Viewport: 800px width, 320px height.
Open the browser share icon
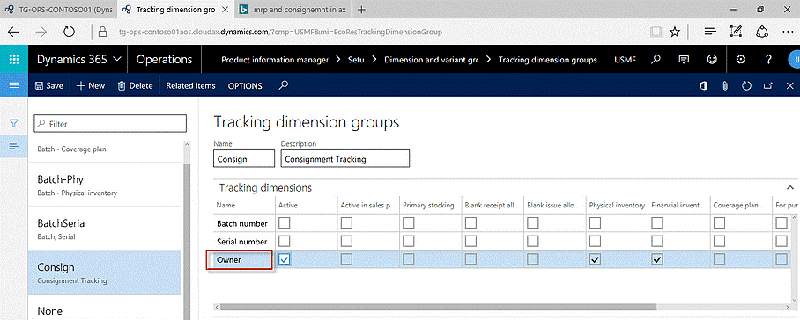762,32
